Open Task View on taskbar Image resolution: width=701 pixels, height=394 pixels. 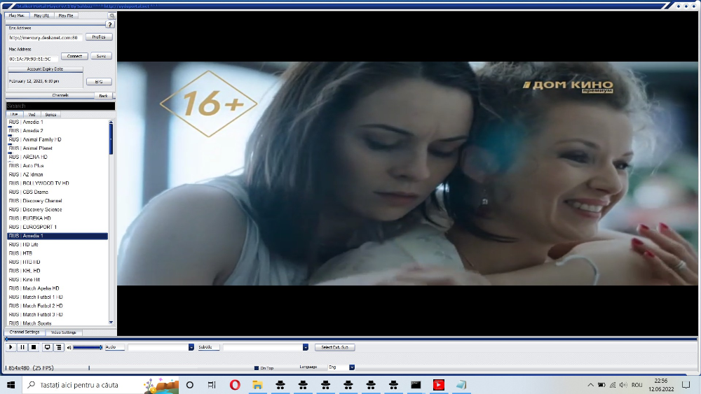pyautogui.click(x=212, y=385)
